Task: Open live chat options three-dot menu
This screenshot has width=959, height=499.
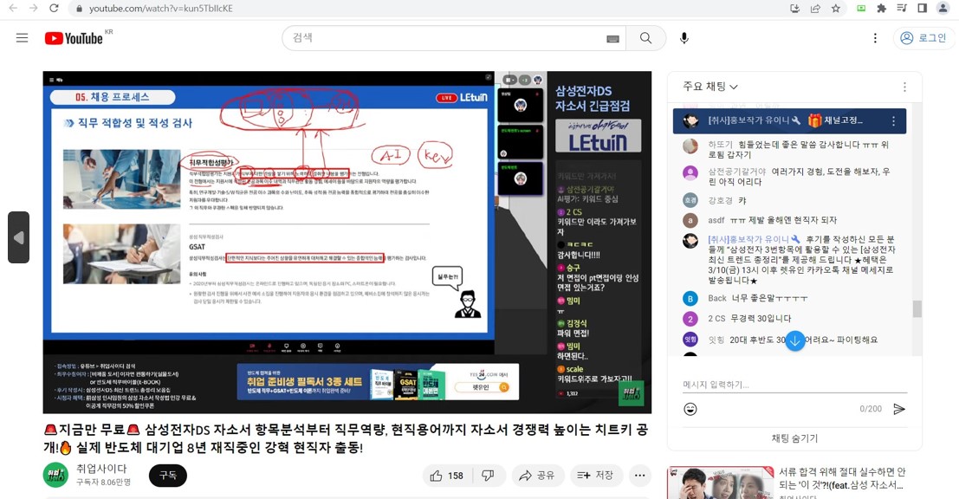Action: click(x=904, y=87)
